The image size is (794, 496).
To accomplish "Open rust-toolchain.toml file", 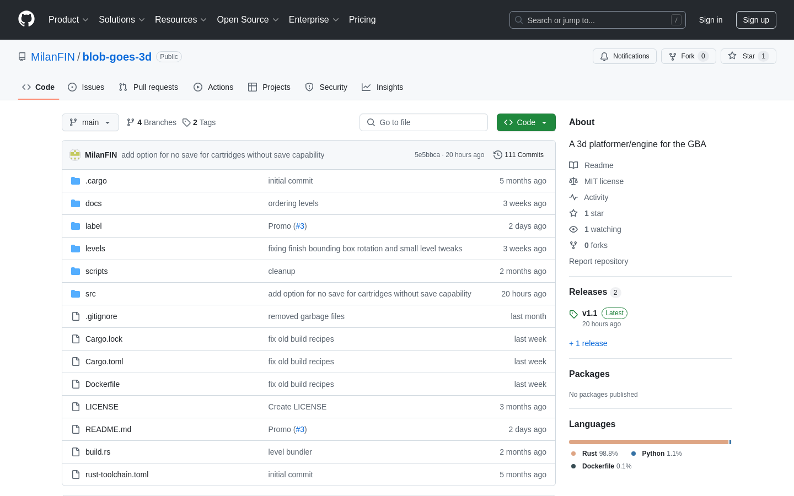I will (x=117, y=475).
